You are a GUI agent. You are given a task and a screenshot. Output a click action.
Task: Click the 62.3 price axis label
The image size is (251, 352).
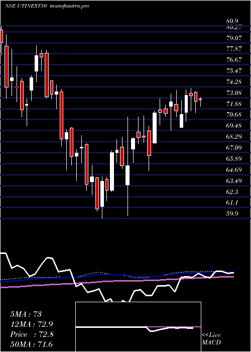pos(232,192)
